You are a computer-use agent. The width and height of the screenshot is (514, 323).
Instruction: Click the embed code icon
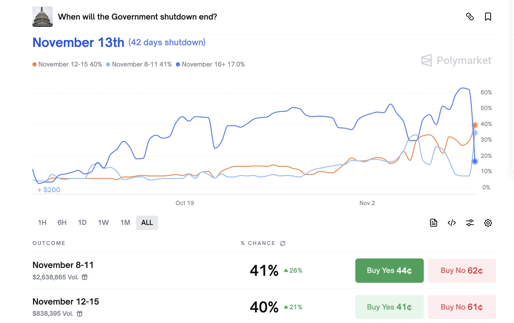(451, 223)
